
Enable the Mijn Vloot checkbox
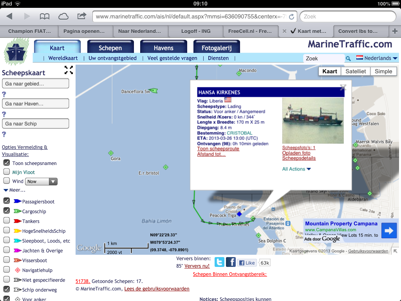point(7,172)
